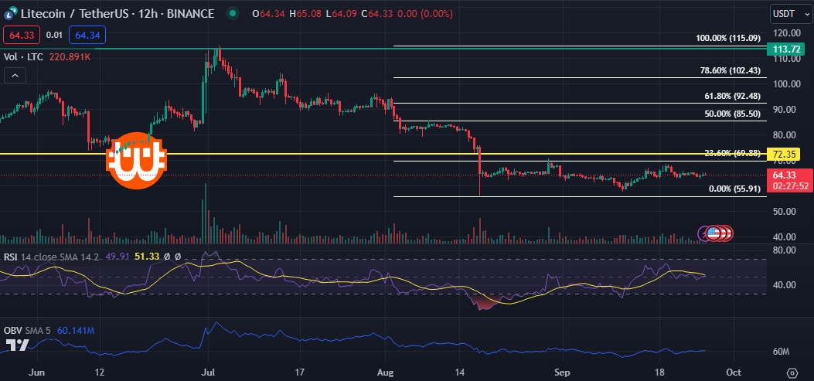Click the 78.60% (102.43) Fibonacci label
Screen dimensions: 814x381
pos(731,70)
